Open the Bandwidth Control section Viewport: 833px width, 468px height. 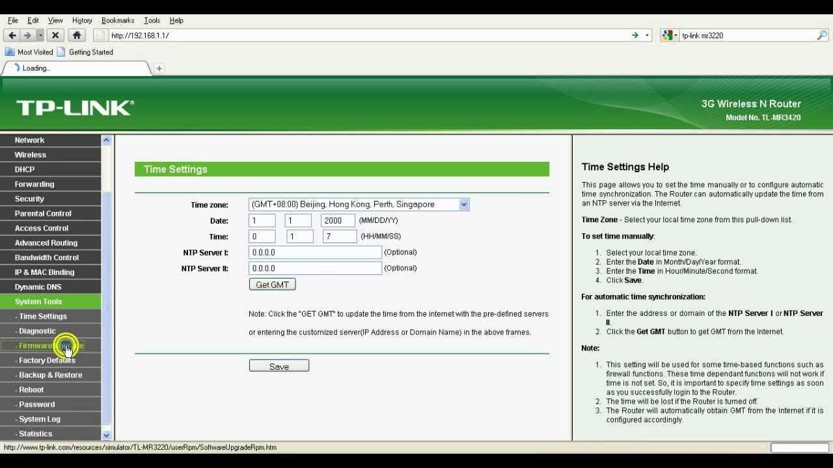50,257
